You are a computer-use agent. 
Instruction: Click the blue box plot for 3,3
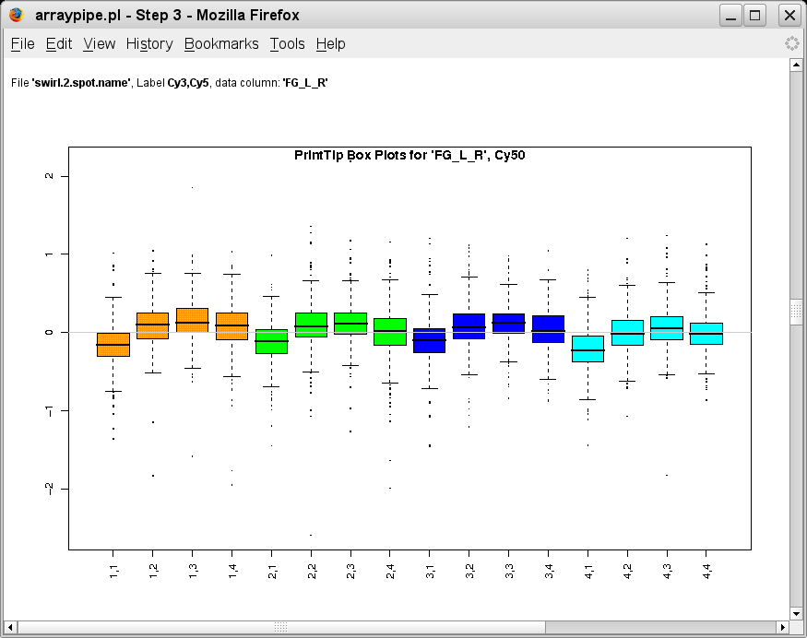[x=508, y=323]
